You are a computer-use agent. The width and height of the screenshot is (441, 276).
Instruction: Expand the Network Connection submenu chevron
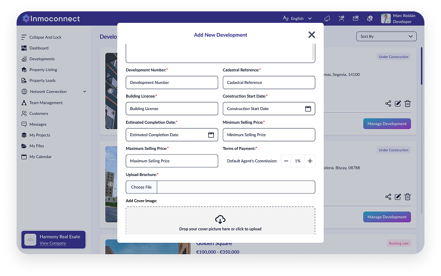(85, 92)
